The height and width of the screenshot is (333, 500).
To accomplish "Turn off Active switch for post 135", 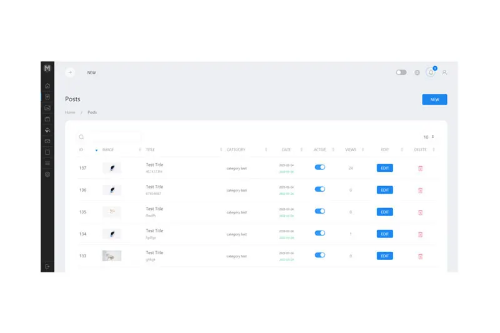I will (x=319, y=211).
